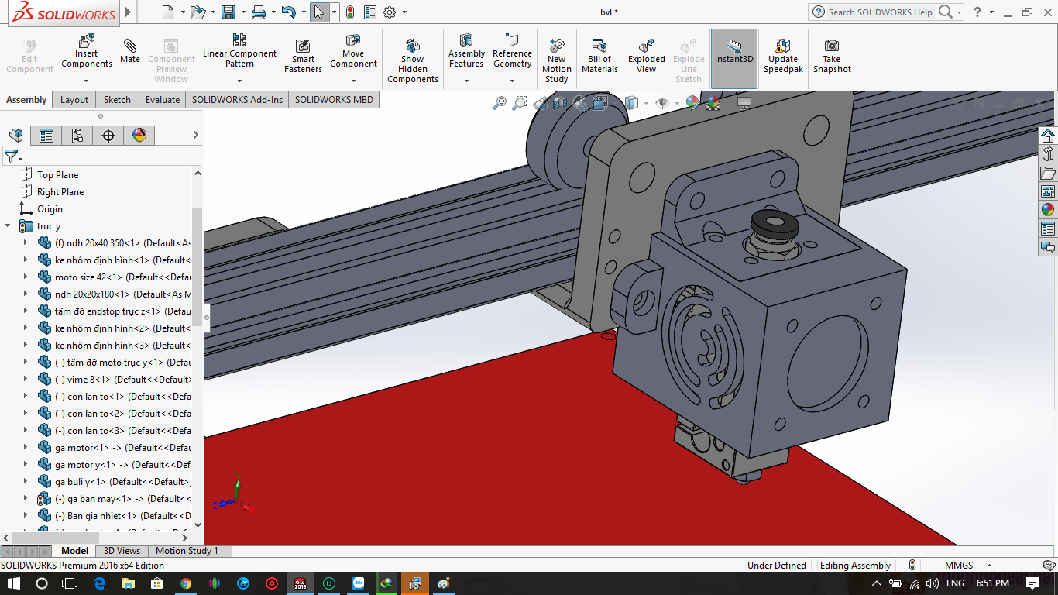1058x595 pixels.
Task: Open Google Chrome from the taskbar
Action: click(x=186, y=583)
